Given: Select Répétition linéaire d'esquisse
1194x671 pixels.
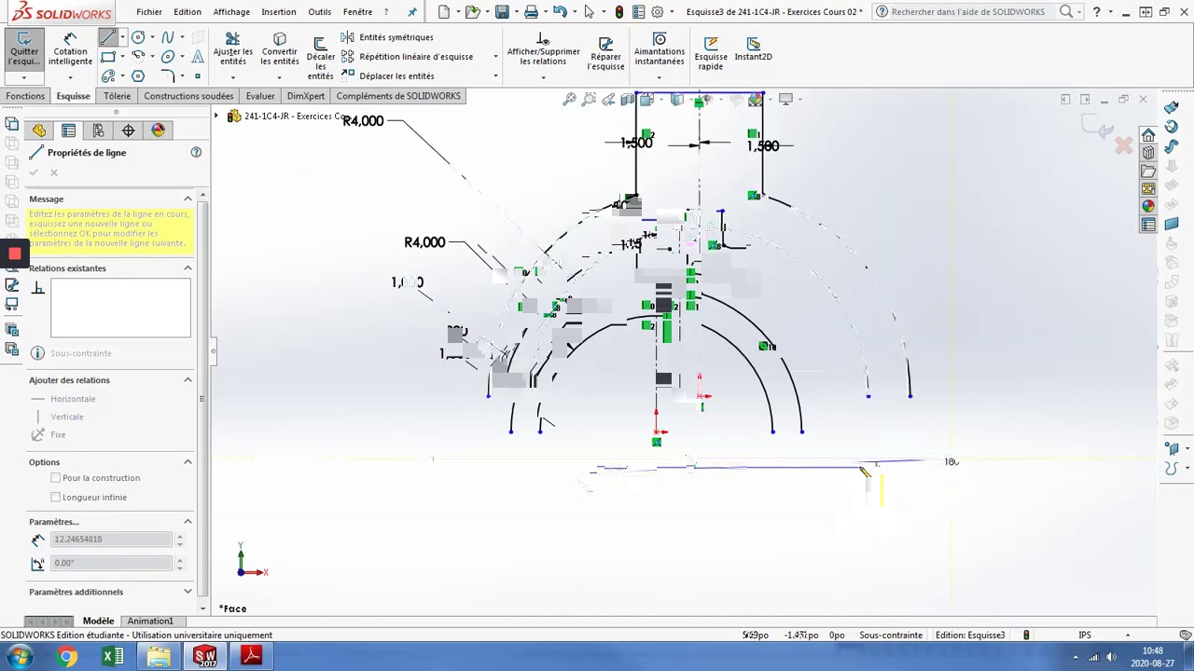Looking at the screenshot, I should (x=408, y=57).
